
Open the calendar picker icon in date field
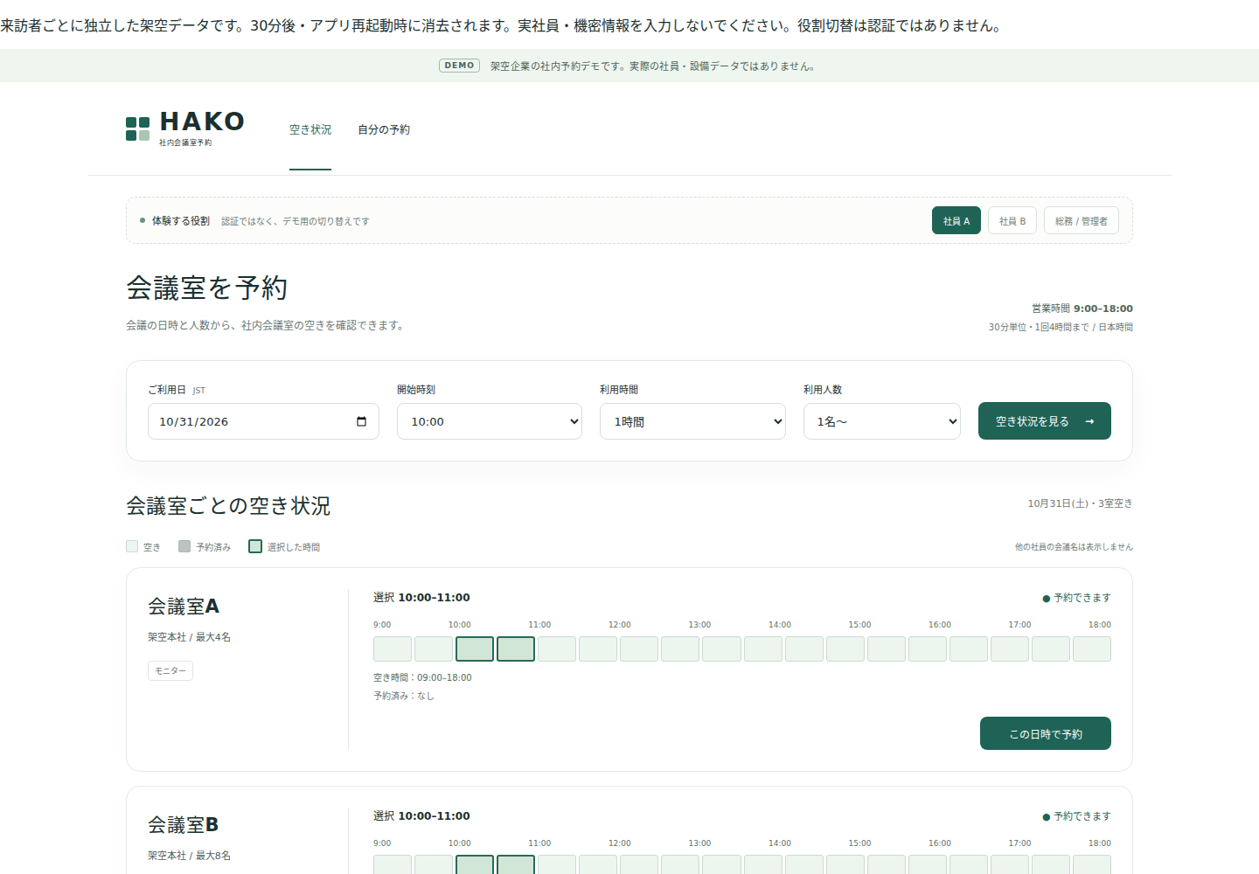[x=361, y=421]
